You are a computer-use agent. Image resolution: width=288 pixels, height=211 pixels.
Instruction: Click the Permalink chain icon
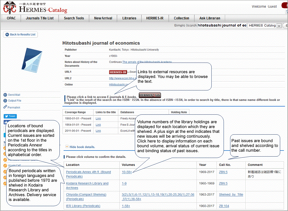point(5,107)
